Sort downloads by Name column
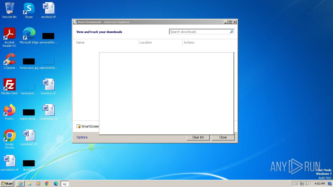333x187 pixels. (x=106, y=42)
